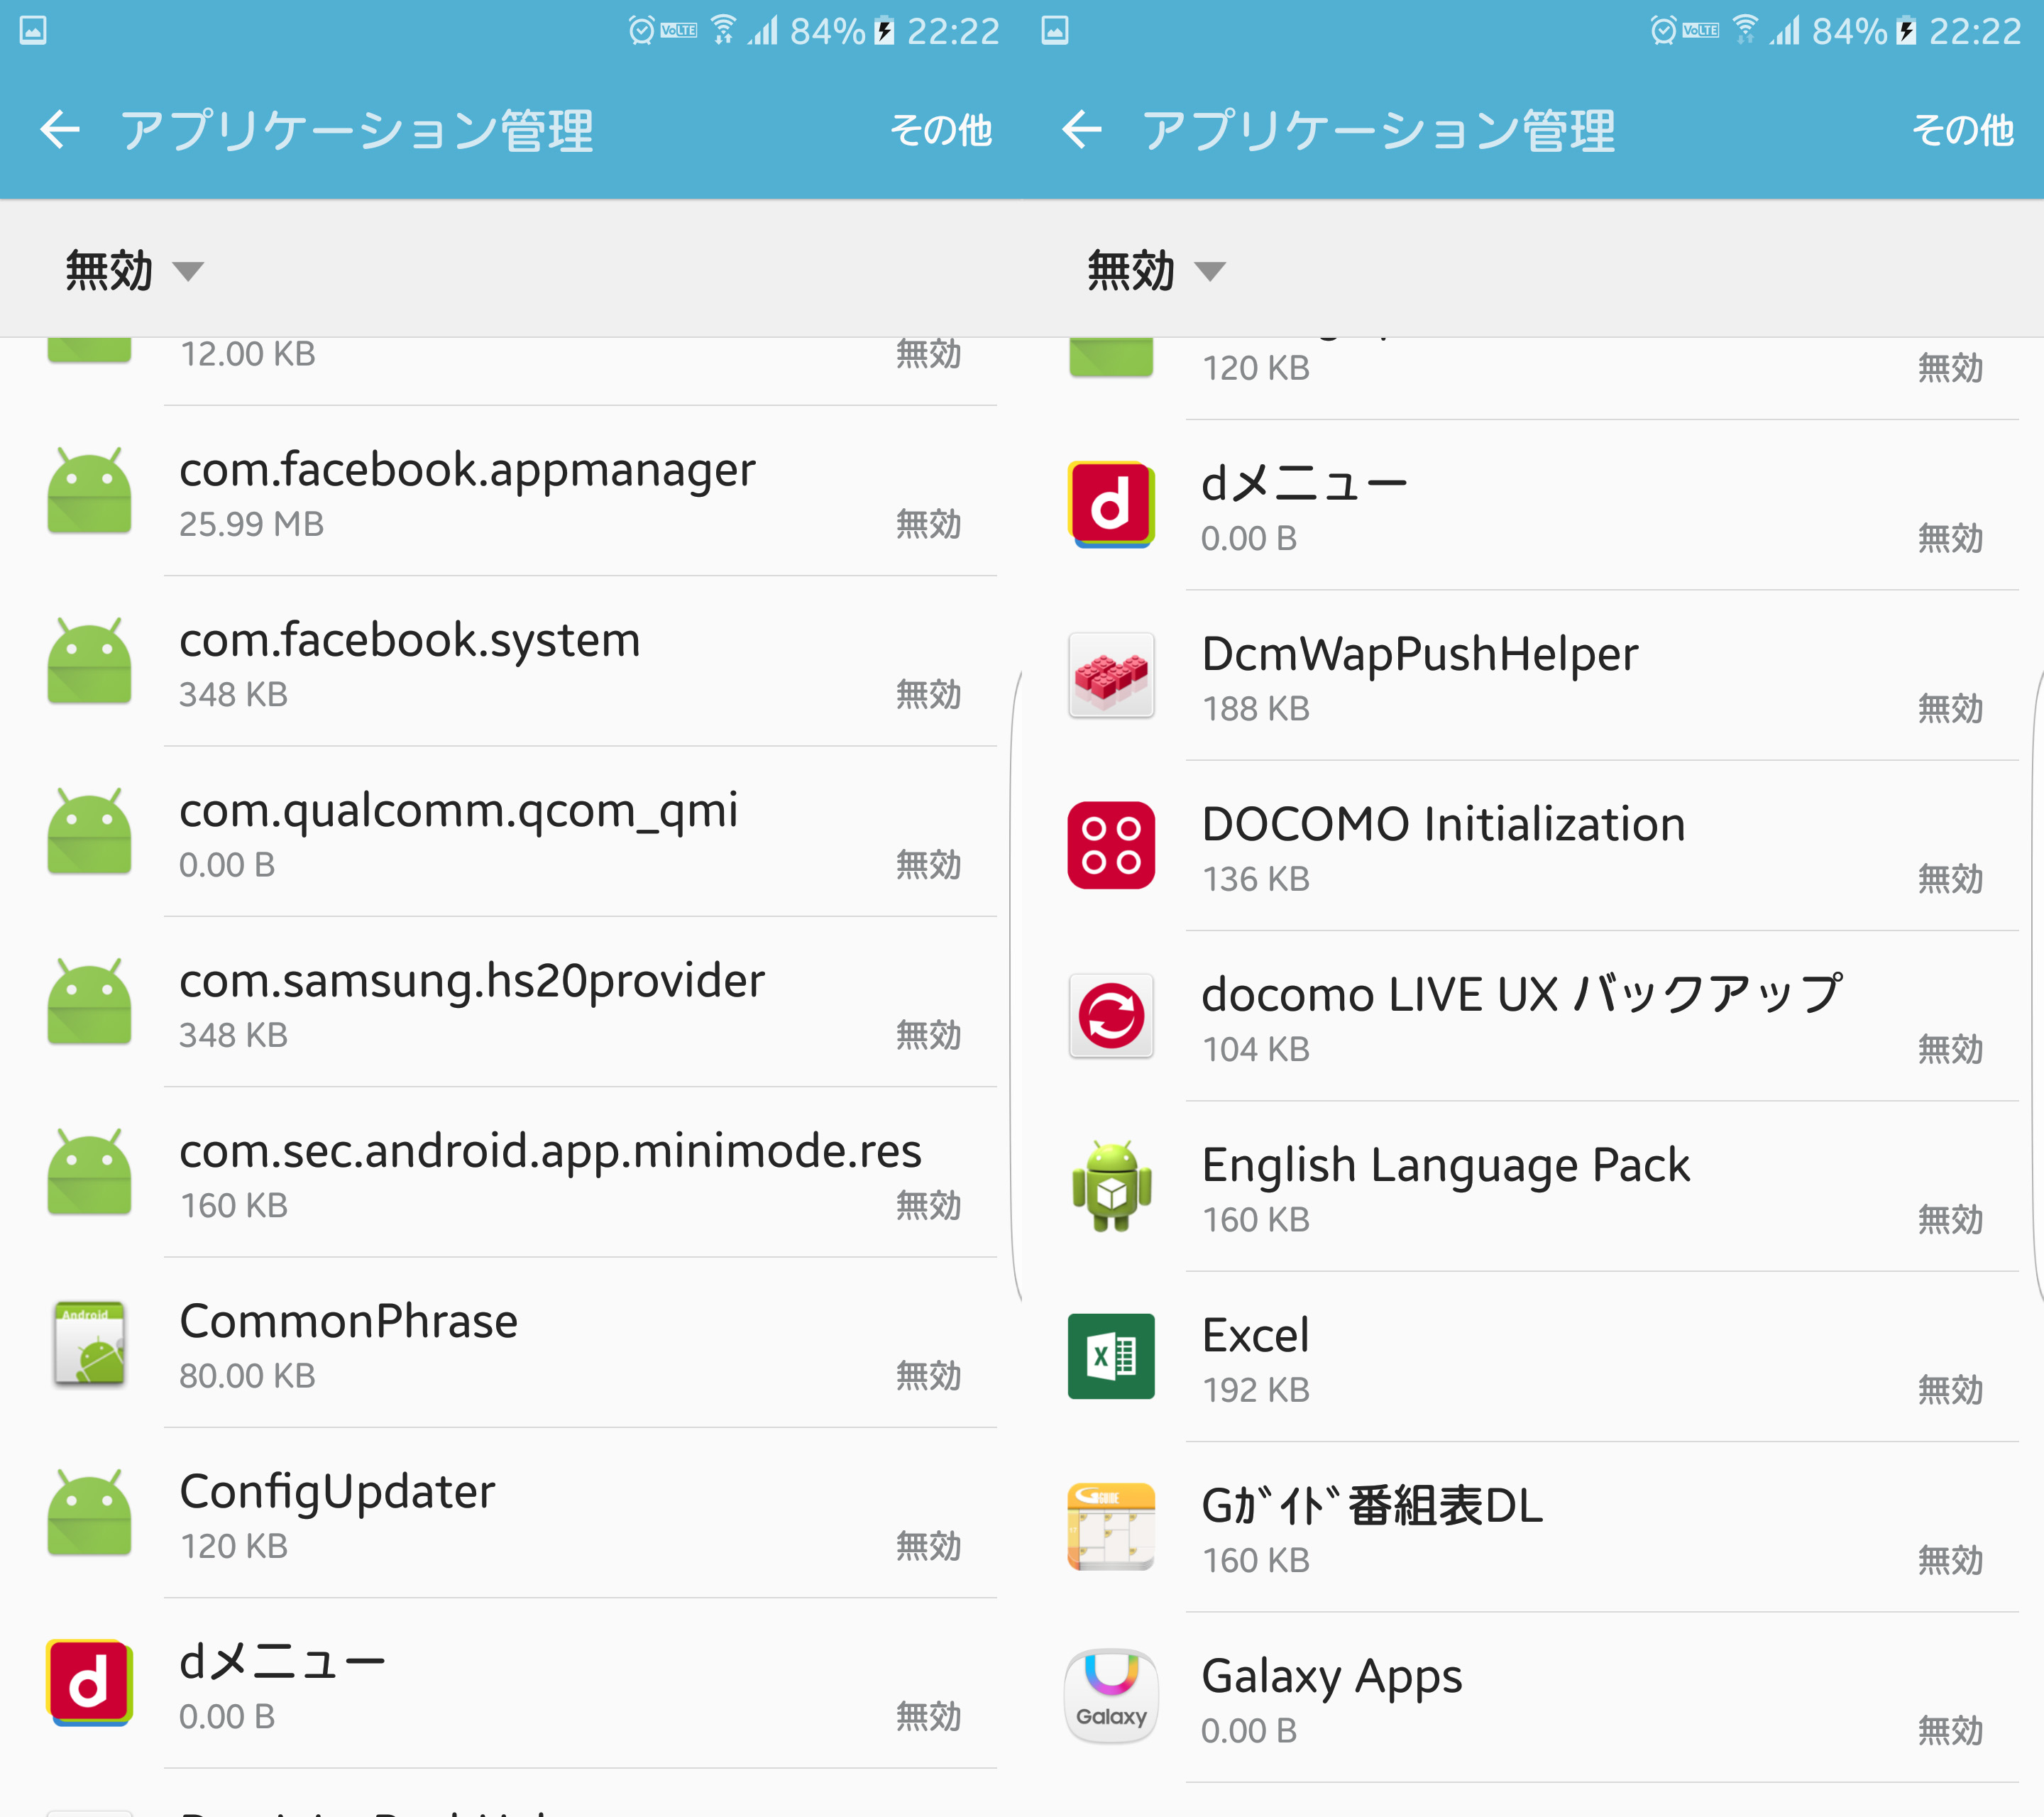Tap the Gガイド番組表DL icon
Viewport: 2044px width, 1817px height.
(1111, 1527)
